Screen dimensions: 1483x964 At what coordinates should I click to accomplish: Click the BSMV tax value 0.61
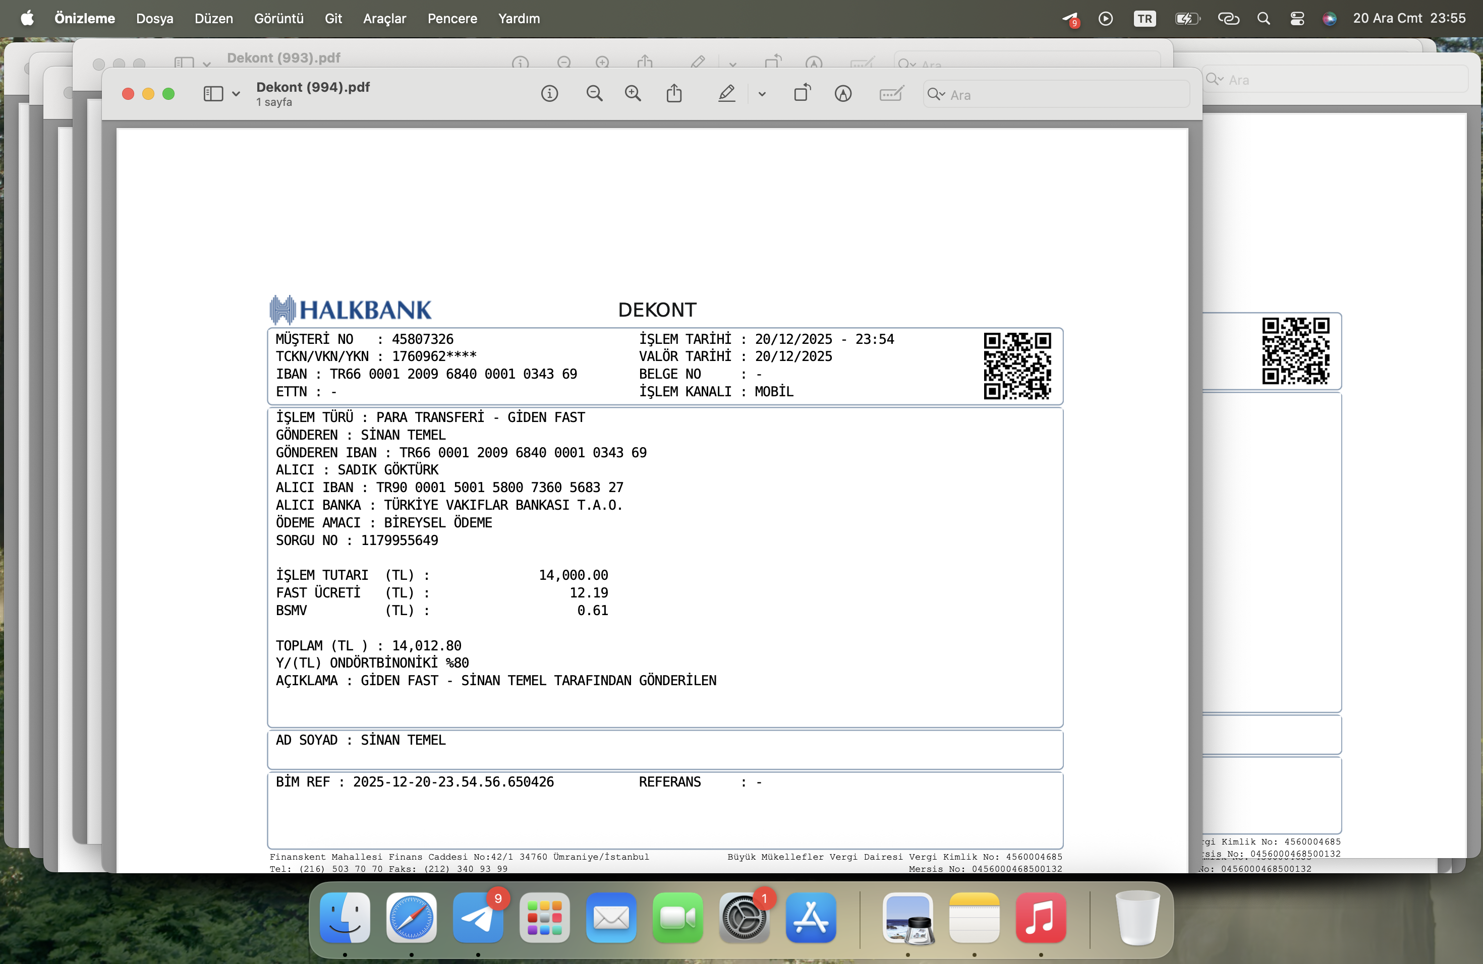point(593,610)
